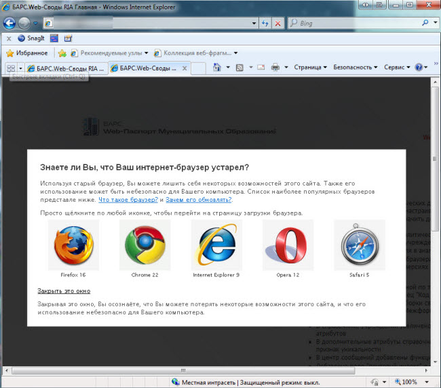Click the Print icon
Image resolution: width=441 pixels, height=388 pixels.
(275, 68)
